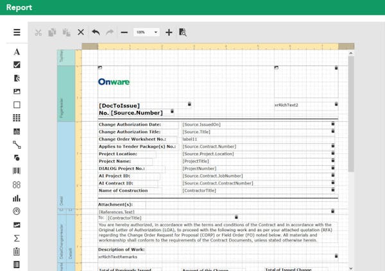Select the authorization paragraph text block

coord(218,233)
